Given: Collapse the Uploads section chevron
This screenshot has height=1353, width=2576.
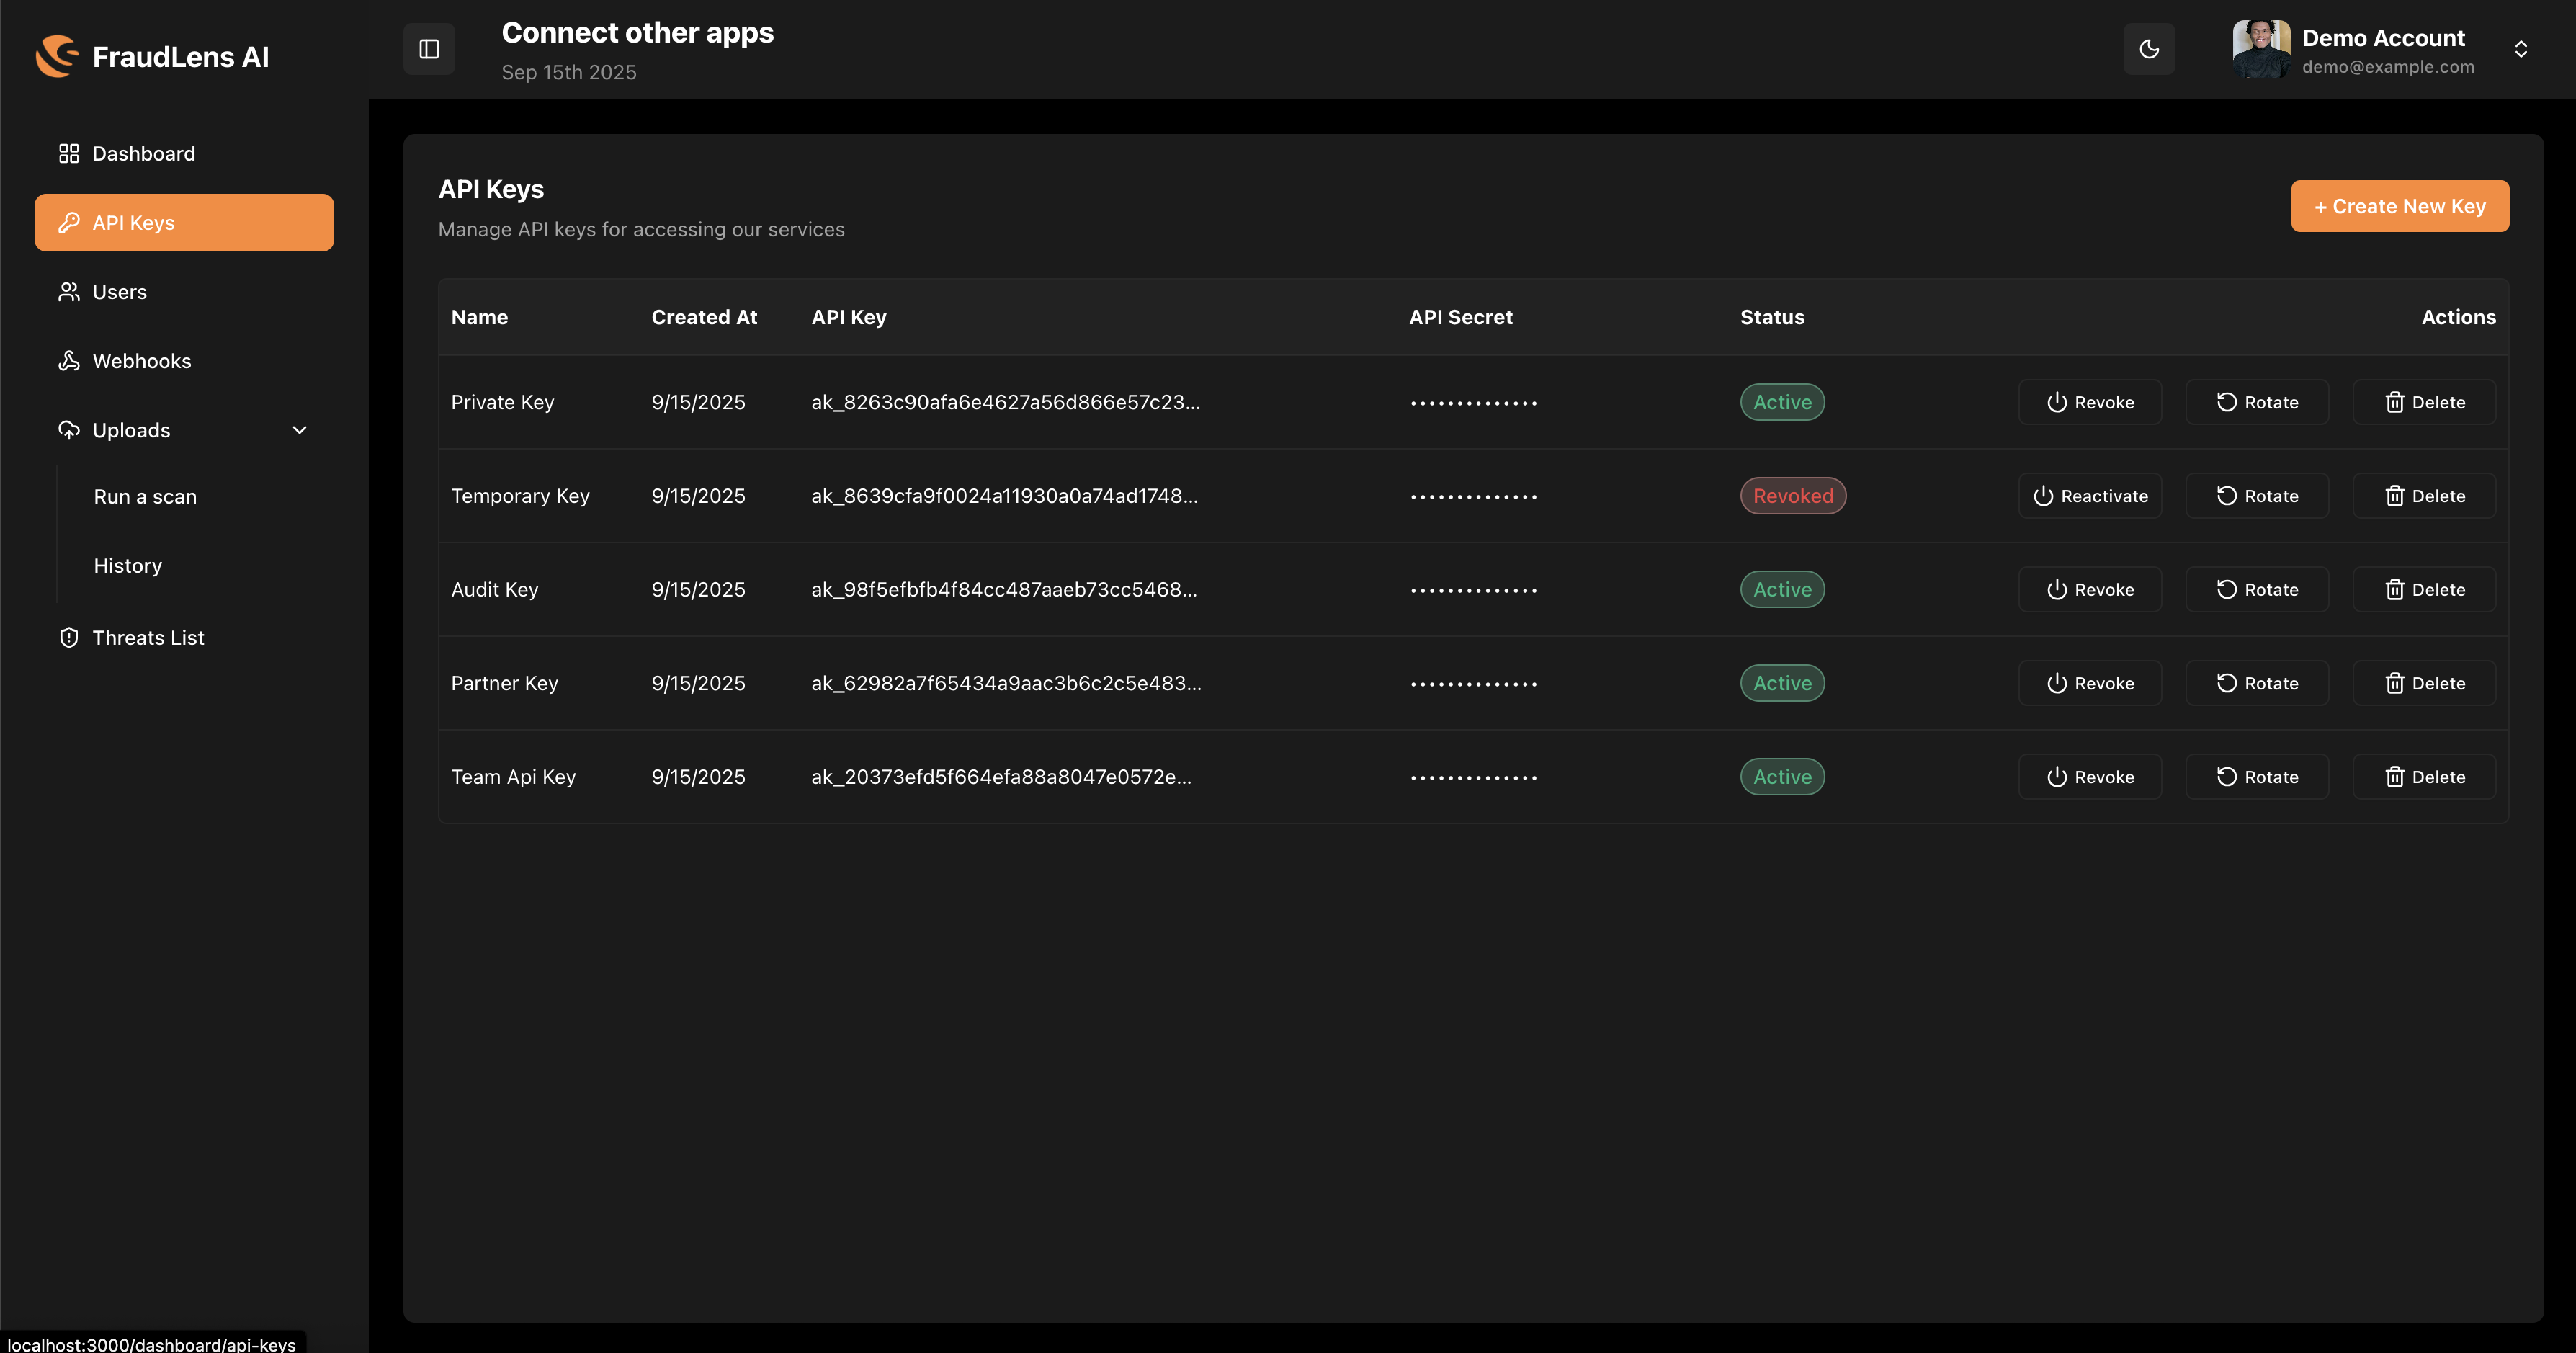Looking at the screenshot, I should [300, 429].
